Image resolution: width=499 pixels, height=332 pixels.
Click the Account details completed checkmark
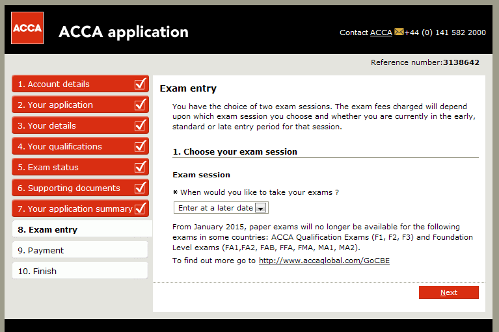[x=141, y=84]
